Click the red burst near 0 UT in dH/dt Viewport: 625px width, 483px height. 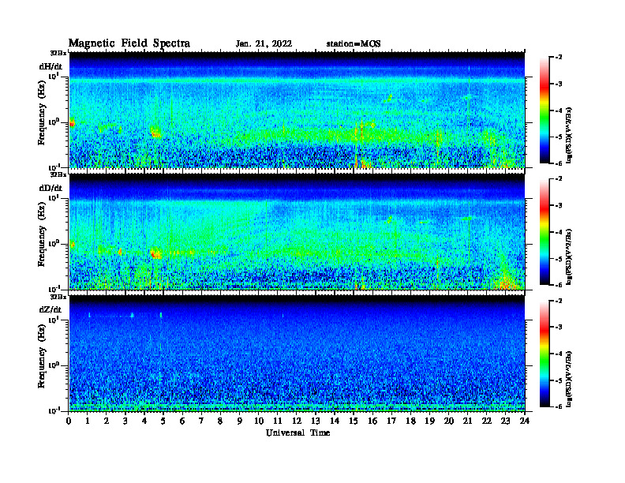click(x=72, y=123)
